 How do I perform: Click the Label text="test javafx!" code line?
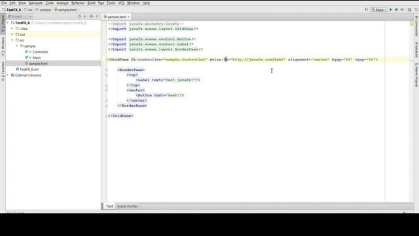[168, 80]
